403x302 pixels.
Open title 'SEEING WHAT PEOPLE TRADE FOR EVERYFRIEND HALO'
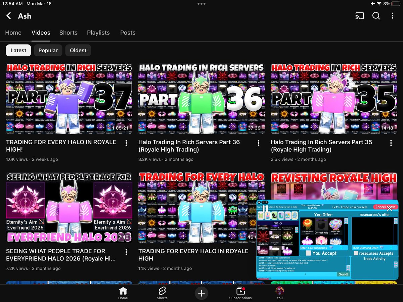point(61,255)
